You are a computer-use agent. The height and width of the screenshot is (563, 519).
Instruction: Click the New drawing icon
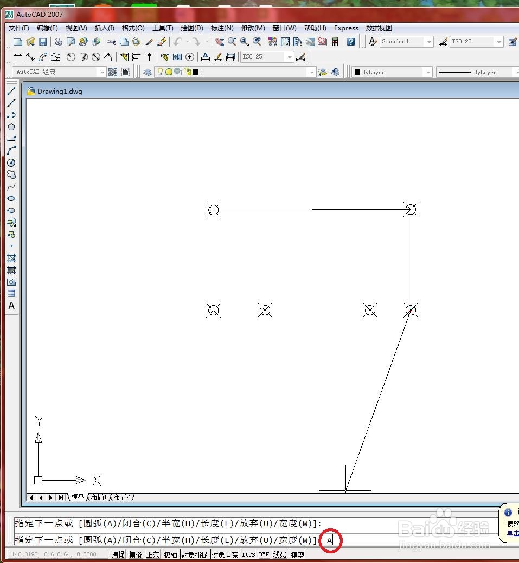click(17, 42)
